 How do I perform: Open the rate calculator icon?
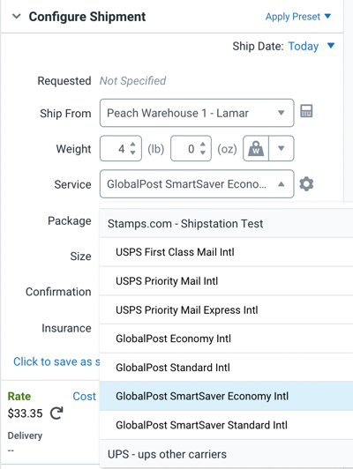[x=306, y=111]
